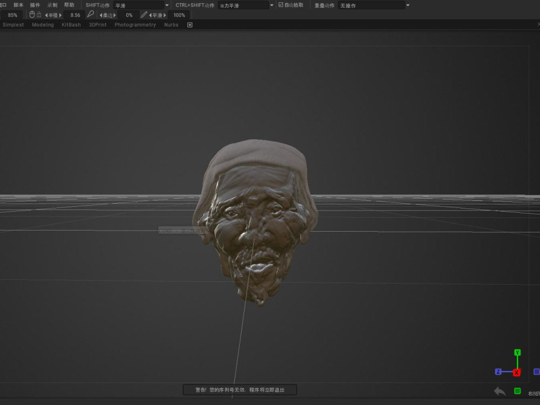Open the 脚本 (Scripts) menu

[18, 5]
